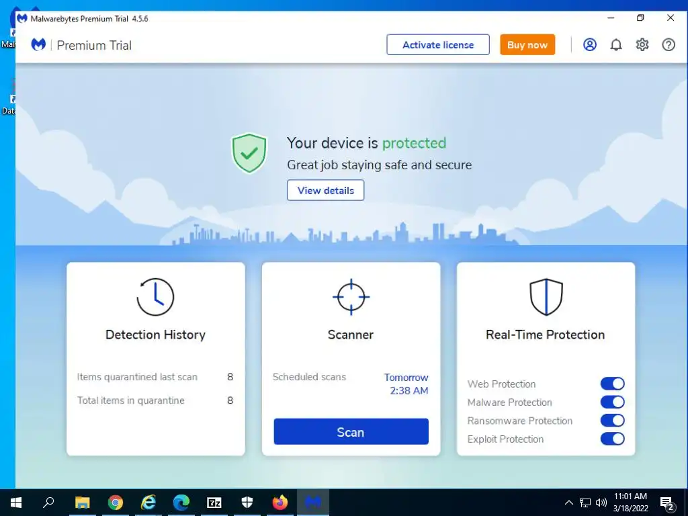Open the notifications bell
688x516 pixels.
click(616, 45)
